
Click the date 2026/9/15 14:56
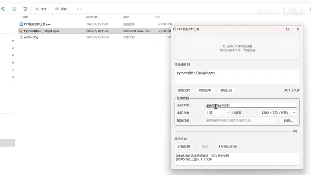[98, 37]
